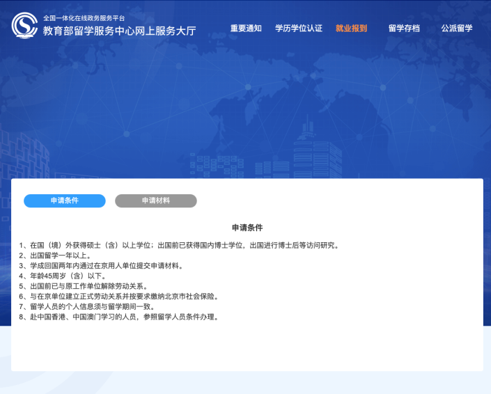Select condition 1 about 硕士（含）以上学位
The height and width of the screenshot is (394, 491).
click(x=180, y=245)
